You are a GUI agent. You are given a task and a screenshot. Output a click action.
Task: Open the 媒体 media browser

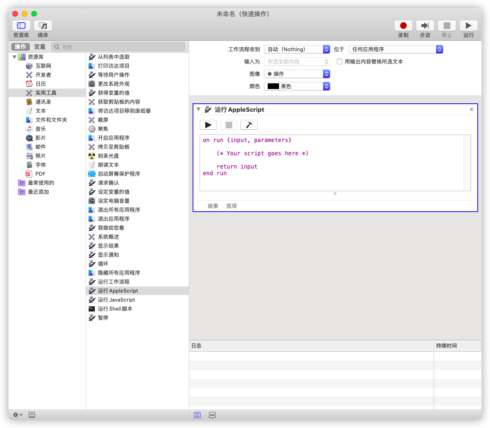pos(43,26)
